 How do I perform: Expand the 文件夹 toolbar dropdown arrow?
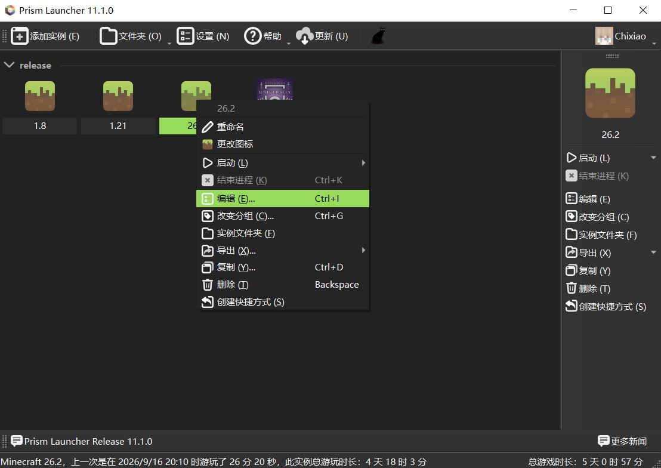tap(169, 44)
